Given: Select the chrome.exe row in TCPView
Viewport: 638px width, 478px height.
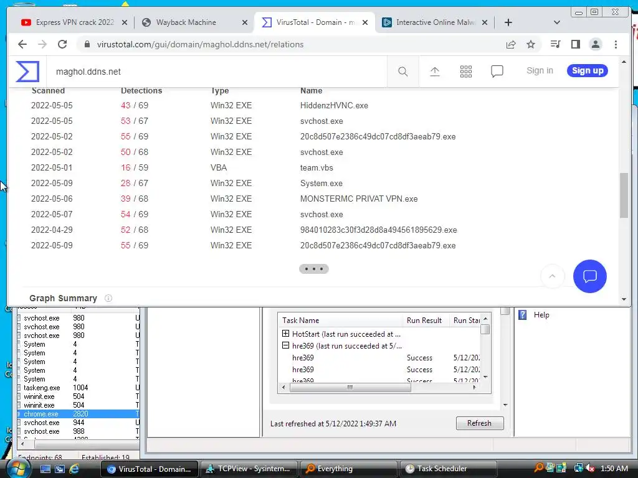Looking at the screenshot, I should pos(78,414).
